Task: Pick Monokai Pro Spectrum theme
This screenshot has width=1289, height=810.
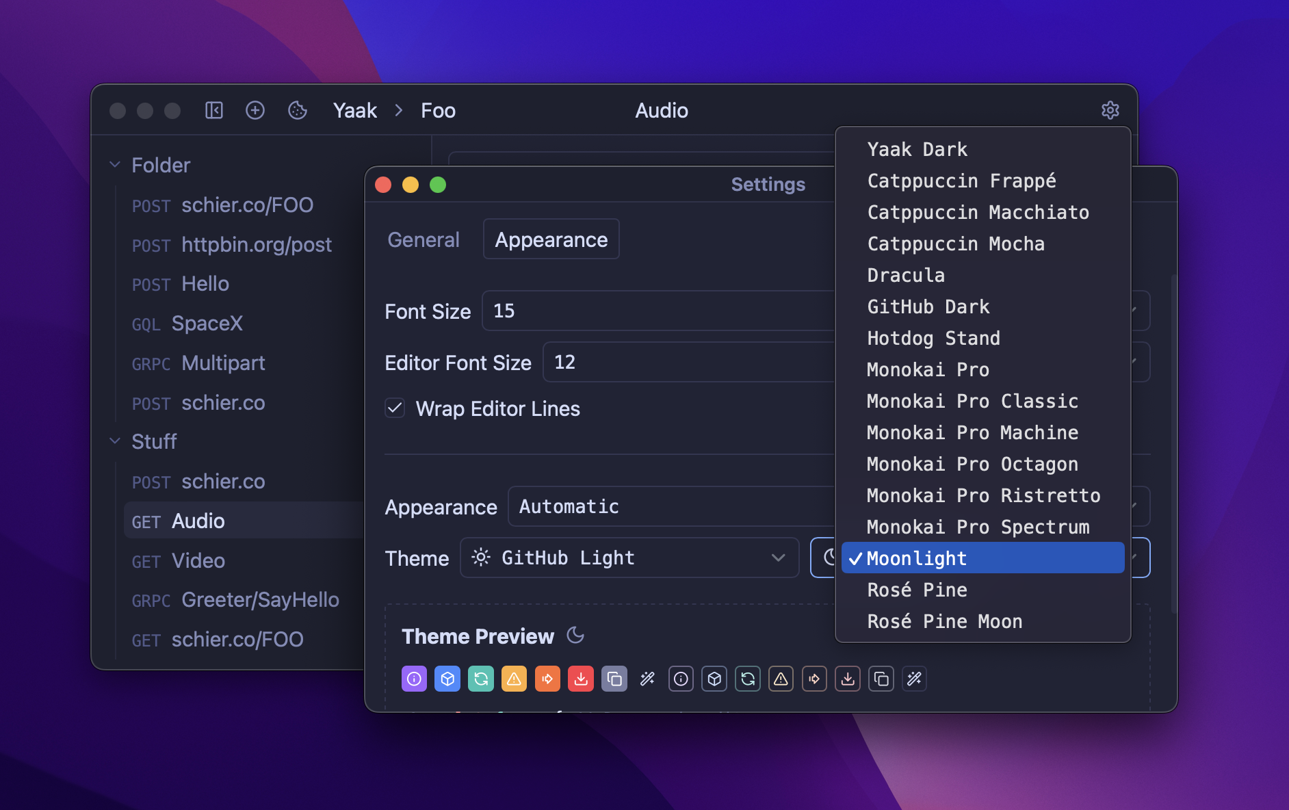Action: tap(983, 527)
